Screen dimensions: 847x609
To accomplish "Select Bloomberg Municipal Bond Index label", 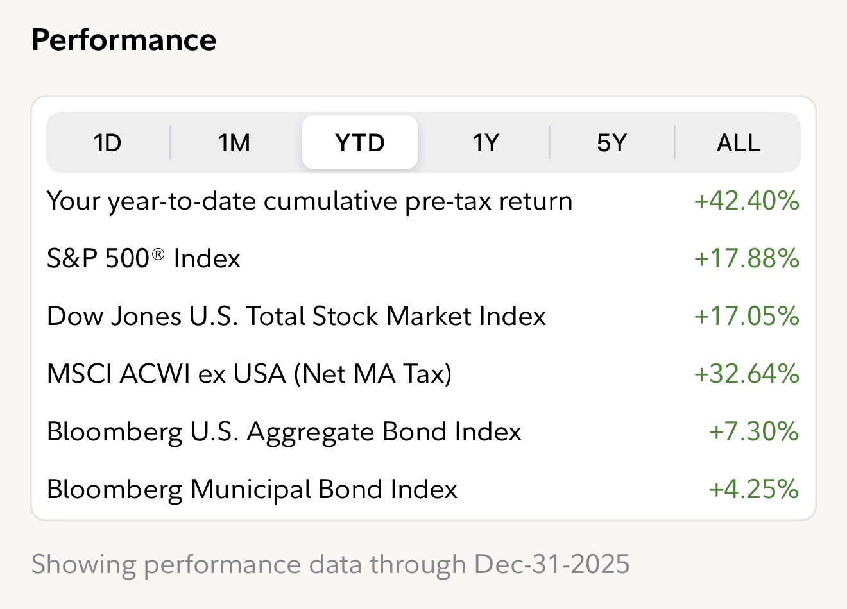I will click(x=252, y=489).
